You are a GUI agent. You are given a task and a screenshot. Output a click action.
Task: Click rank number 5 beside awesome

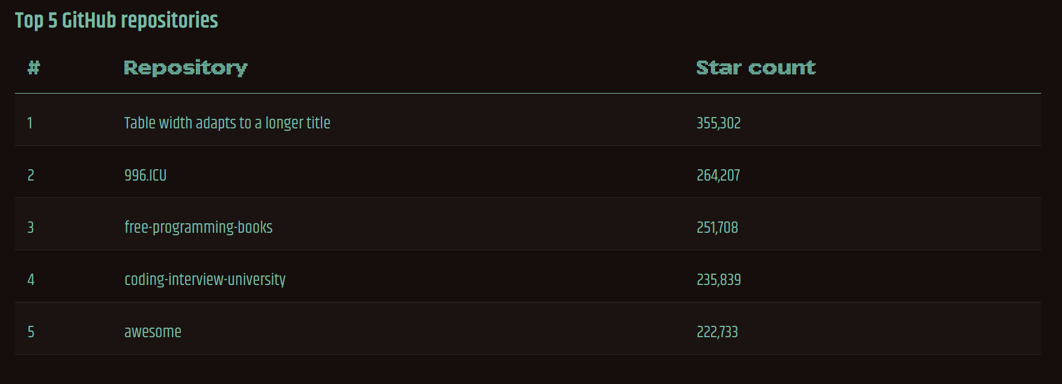(x=31, y=332)
